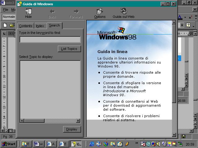Click the Office Assistant help icon in Word
198x148 pixels.
click(188, 25)
